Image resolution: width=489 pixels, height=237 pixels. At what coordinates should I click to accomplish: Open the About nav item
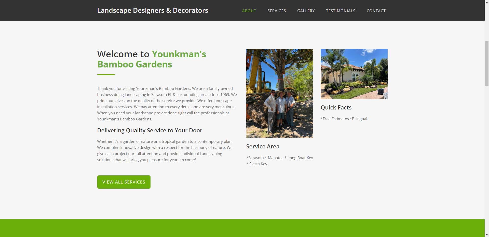249,11
